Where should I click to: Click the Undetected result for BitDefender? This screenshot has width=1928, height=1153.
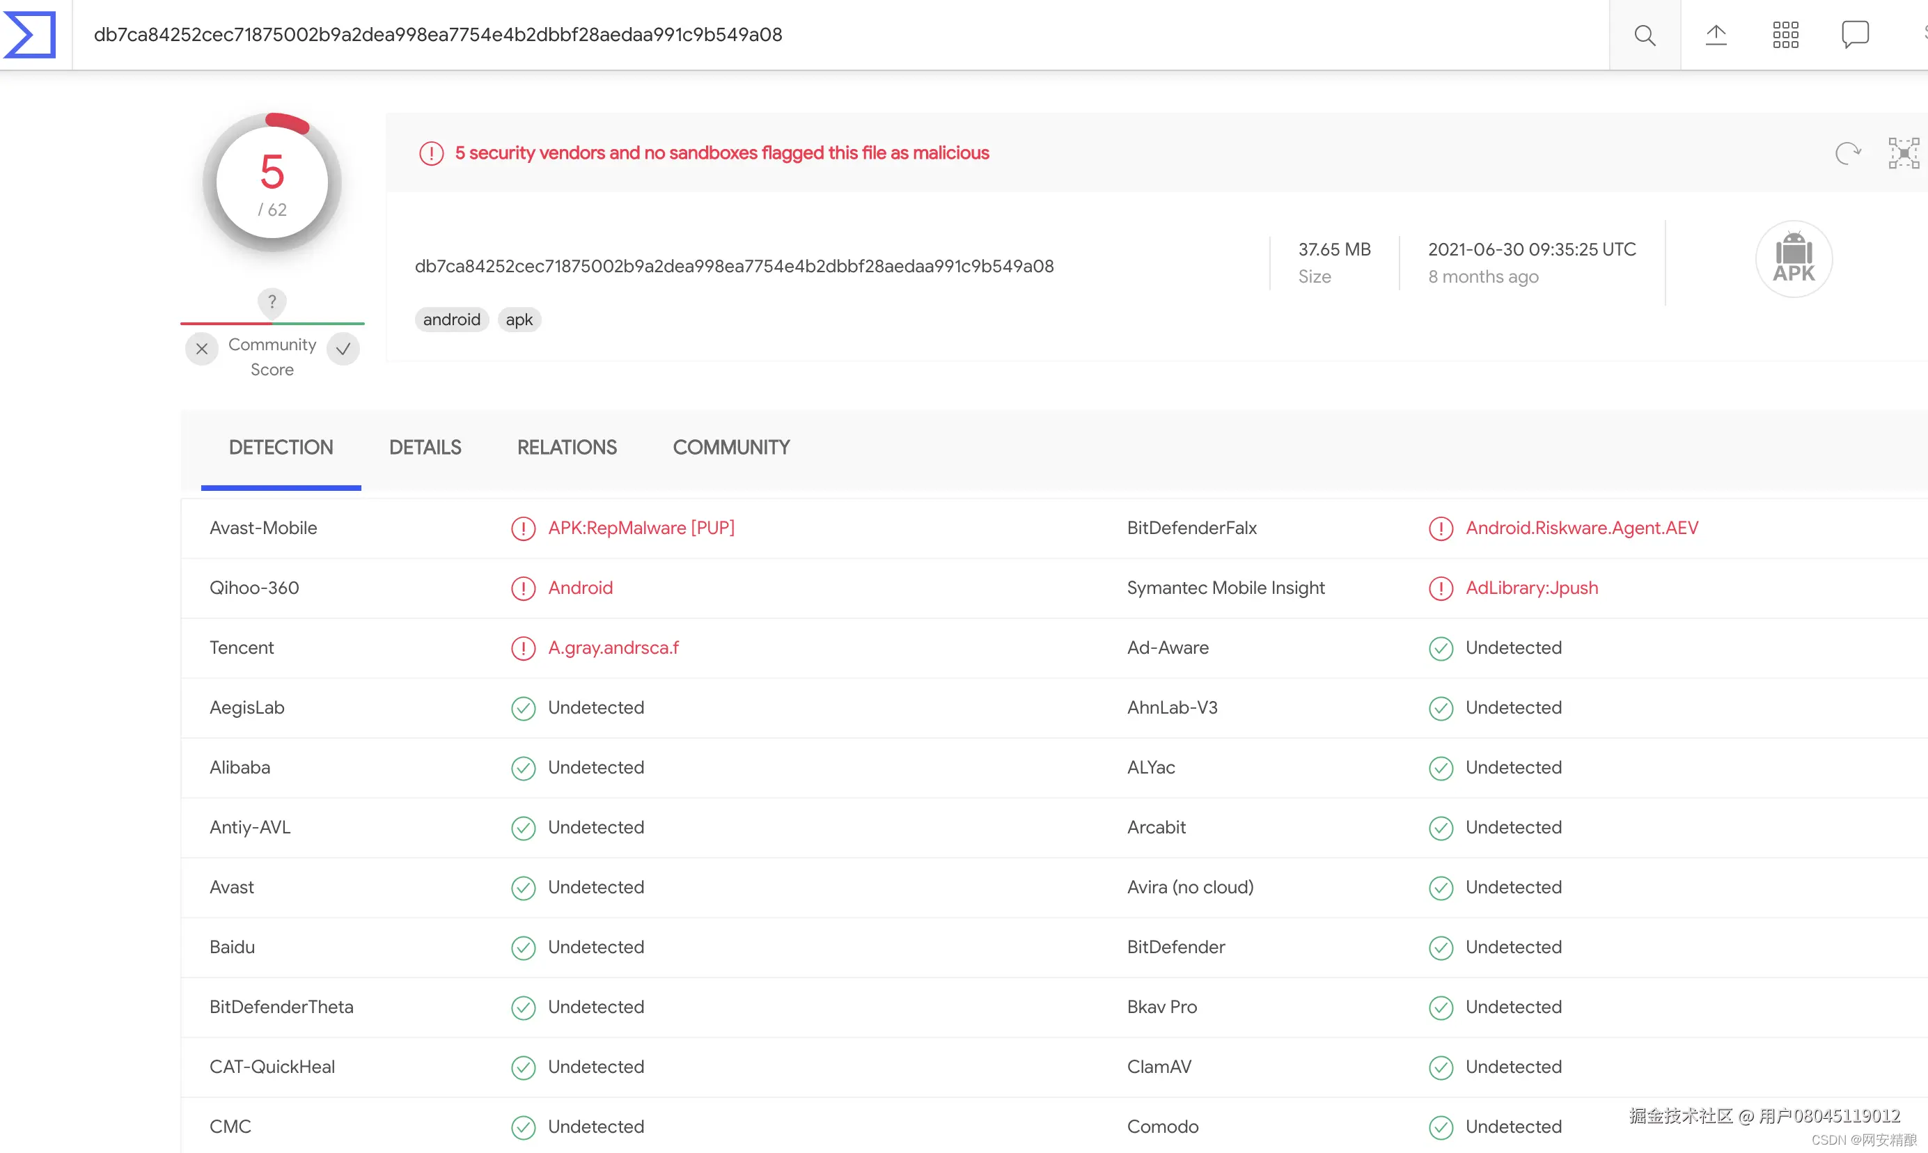(1513, 947)
